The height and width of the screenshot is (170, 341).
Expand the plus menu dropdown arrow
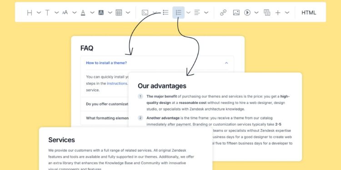(287, 13)
